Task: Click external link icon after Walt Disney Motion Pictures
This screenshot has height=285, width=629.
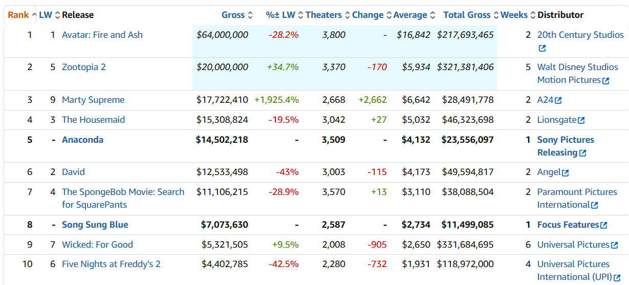Action: [606, 81]
